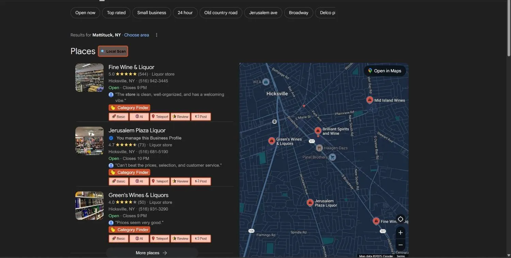Run Basic audit for Fine Wine & Liquor
The height and width of the screenshot is (258, 511).
coord(119,117)
